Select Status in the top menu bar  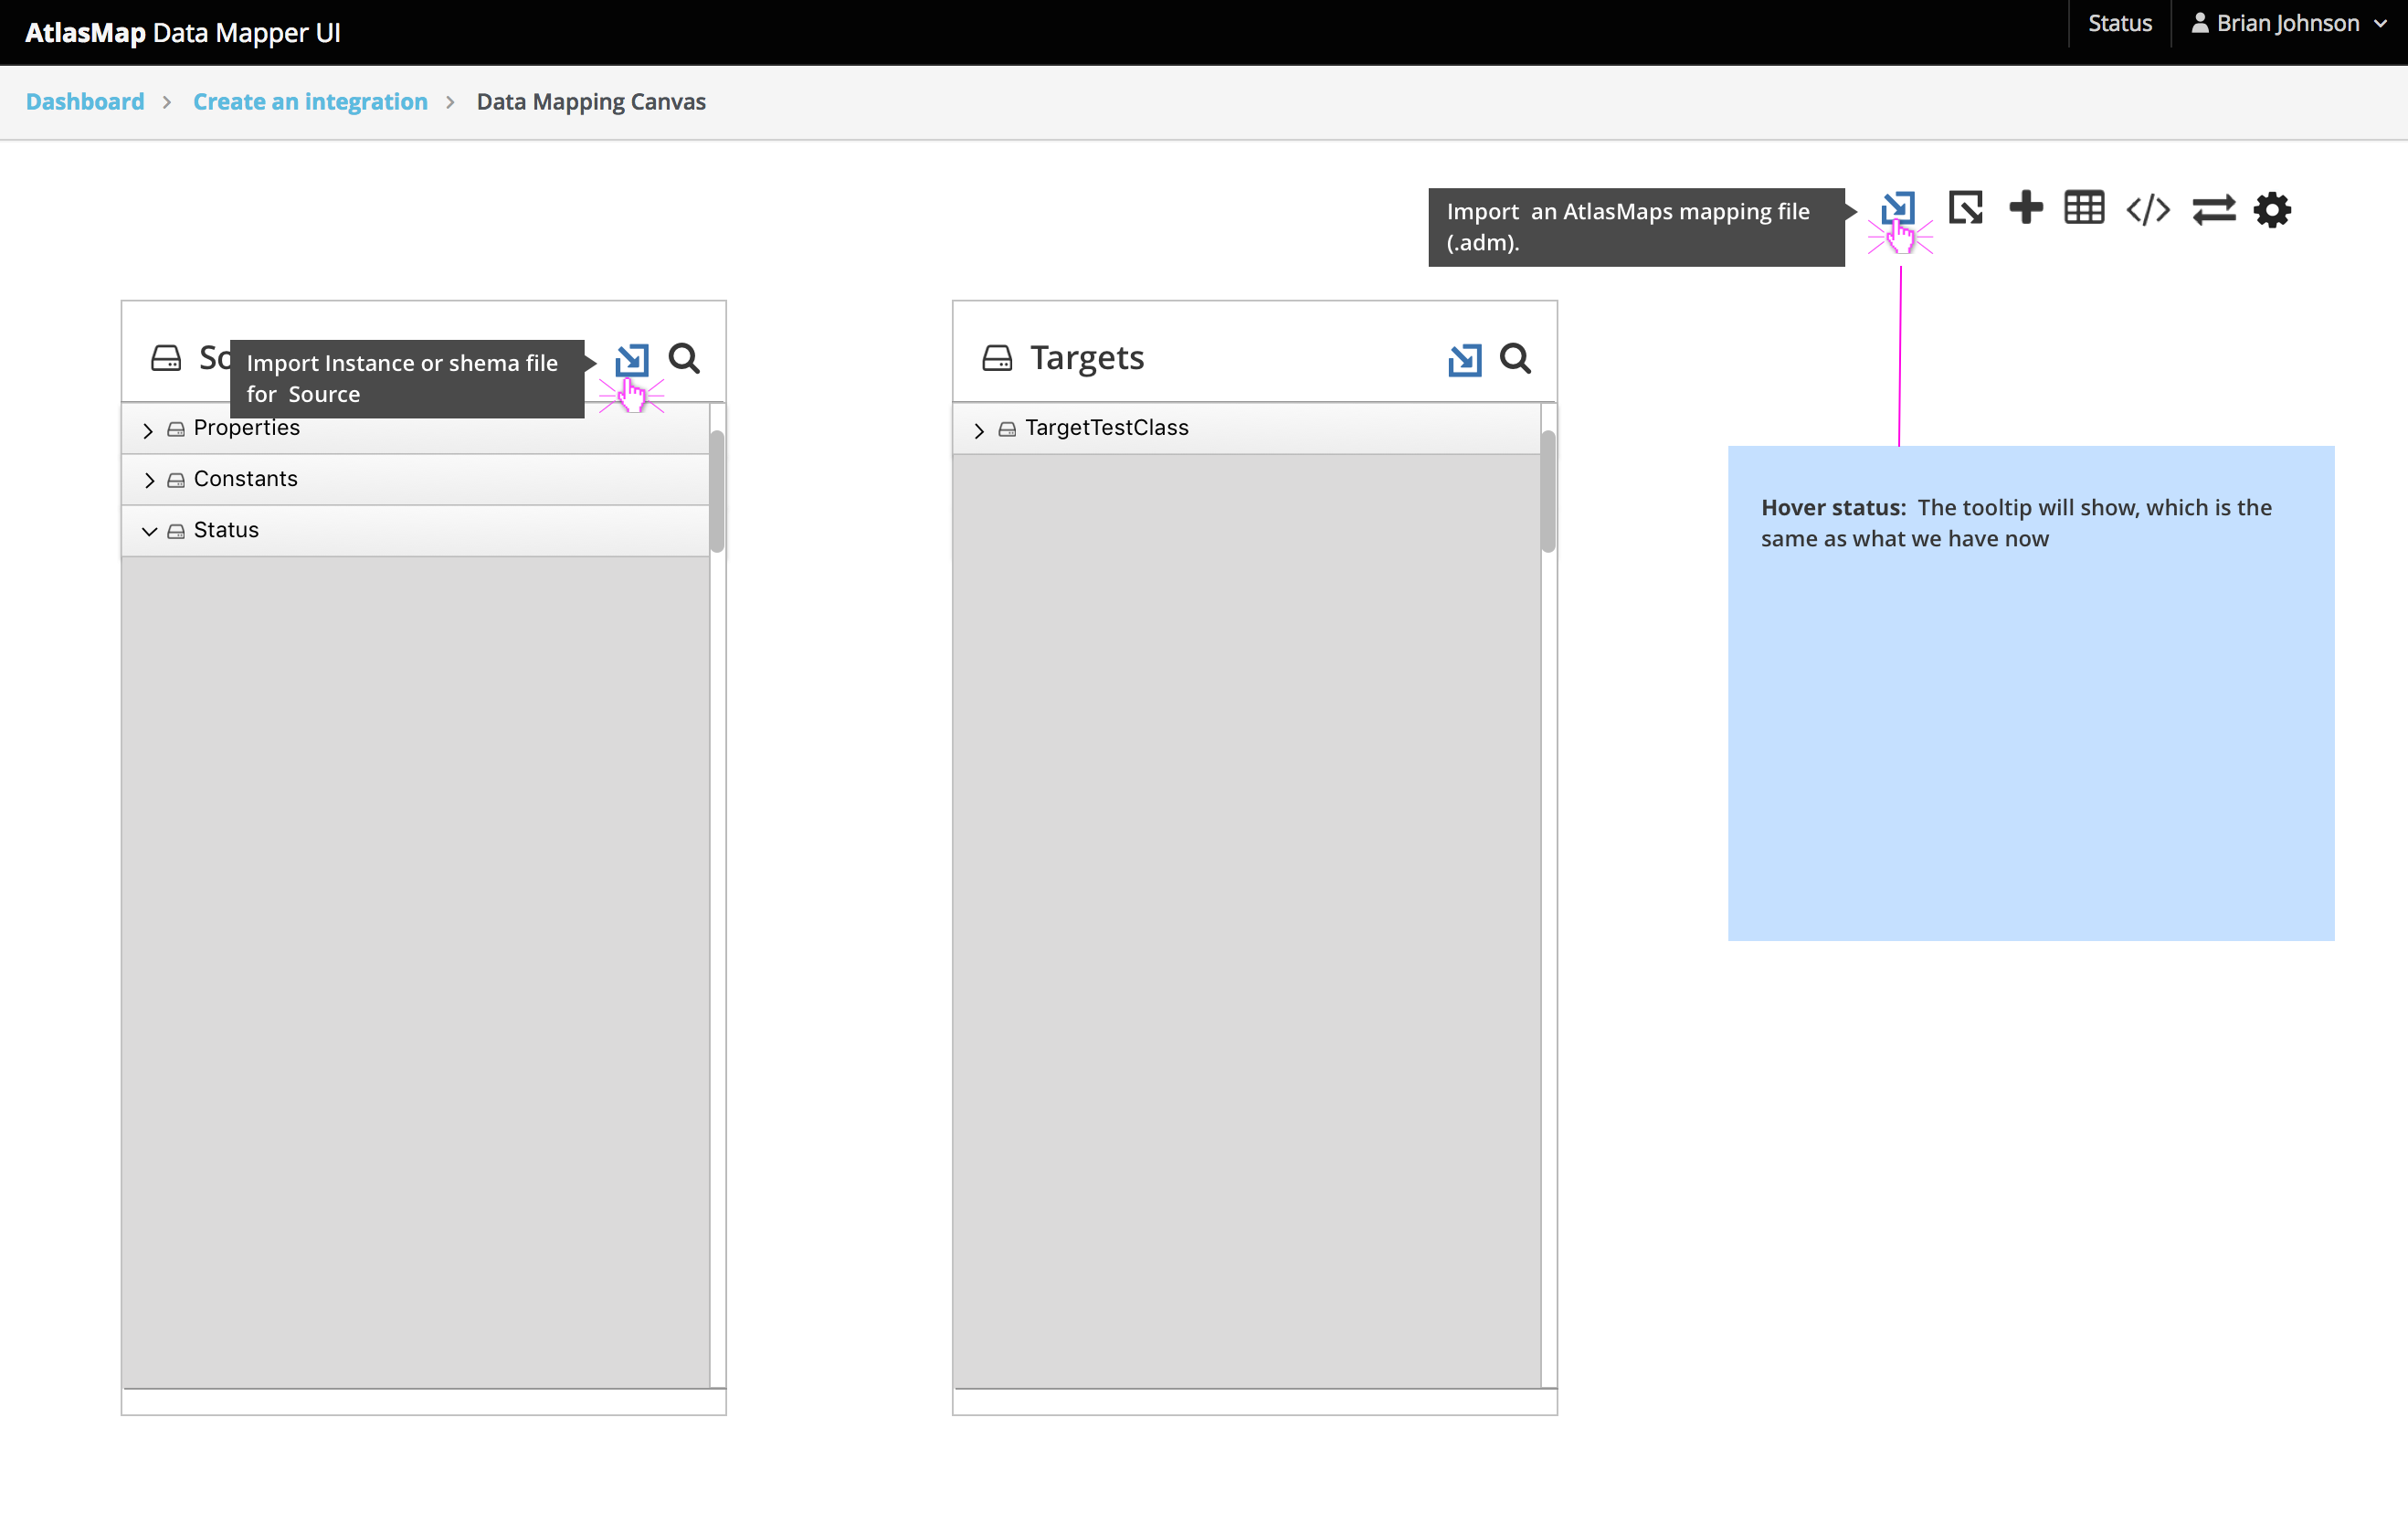click(x=2119, y=22)
